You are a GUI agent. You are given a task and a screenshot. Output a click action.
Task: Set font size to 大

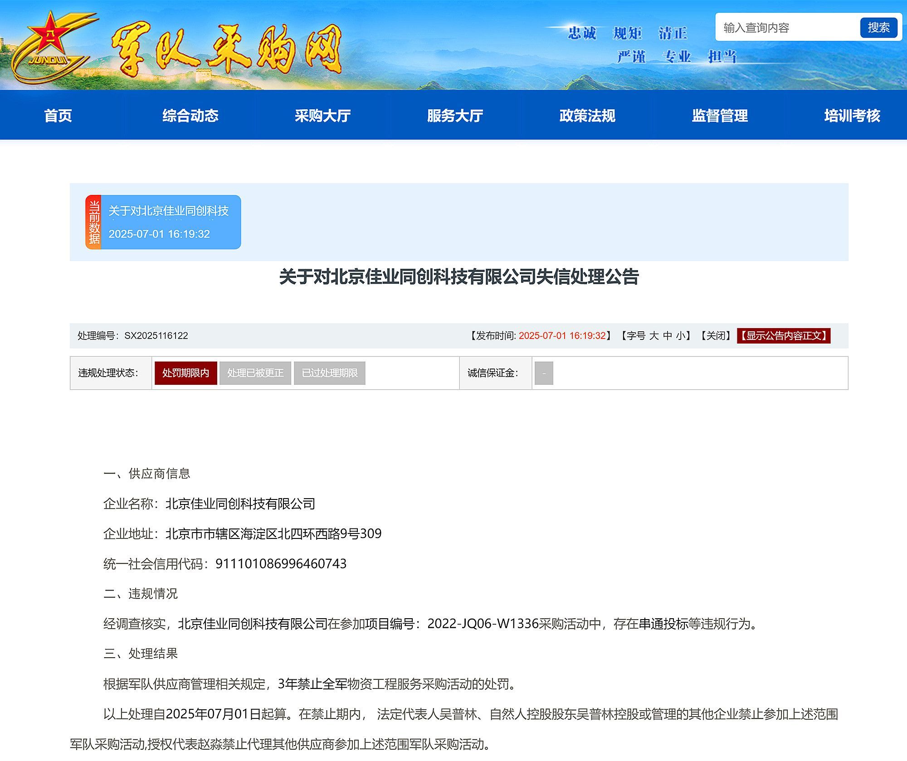tap(653, 335)
